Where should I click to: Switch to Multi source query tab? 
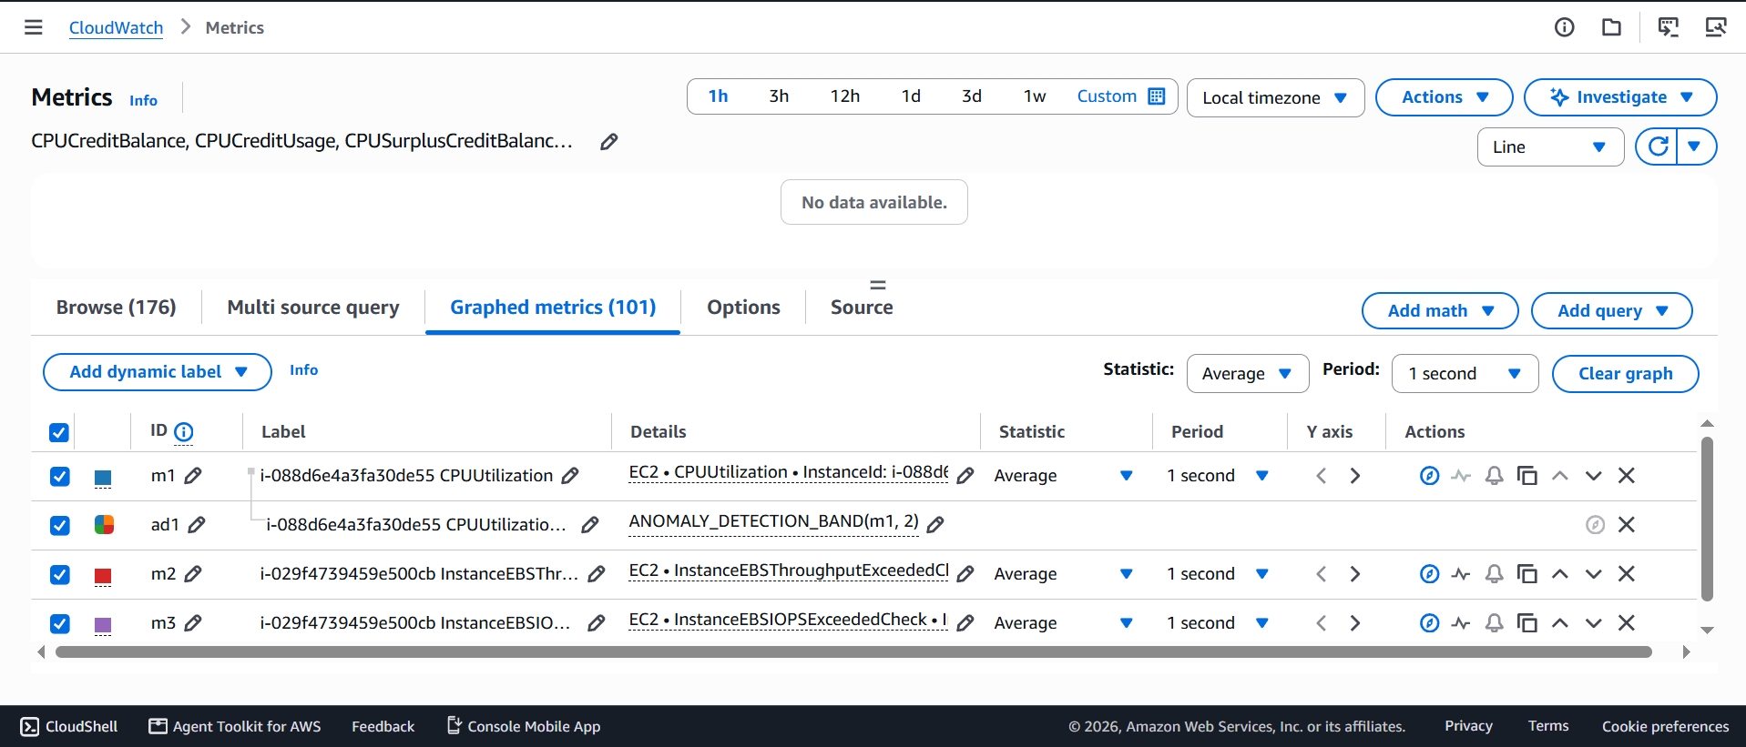(313, 308)
